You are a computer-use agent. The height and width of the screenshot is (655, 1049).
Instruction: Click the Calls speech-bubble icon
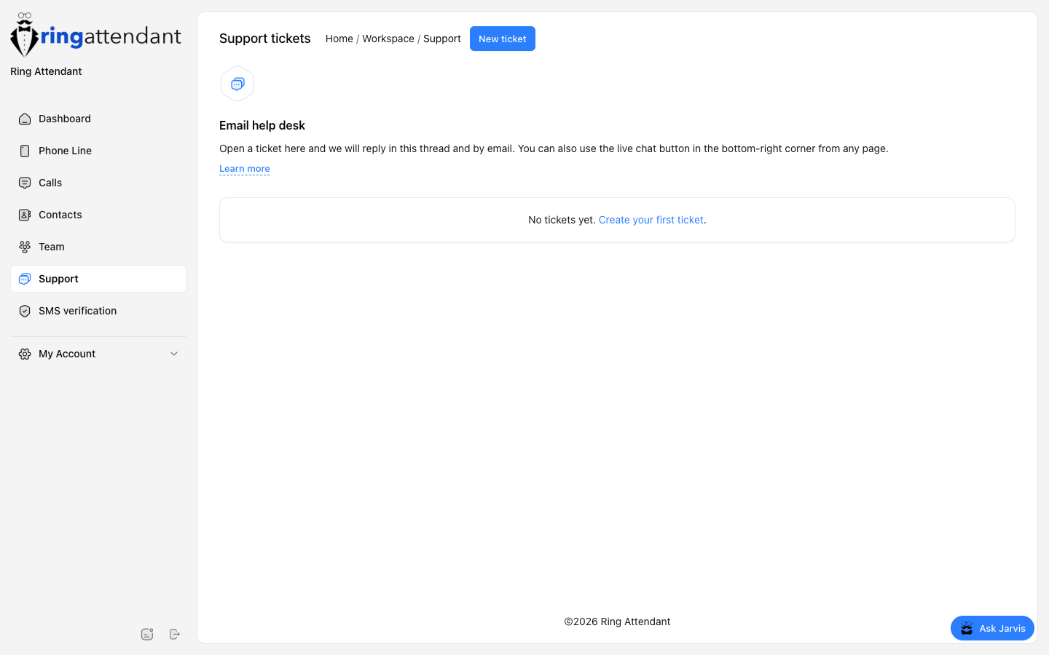25,183
